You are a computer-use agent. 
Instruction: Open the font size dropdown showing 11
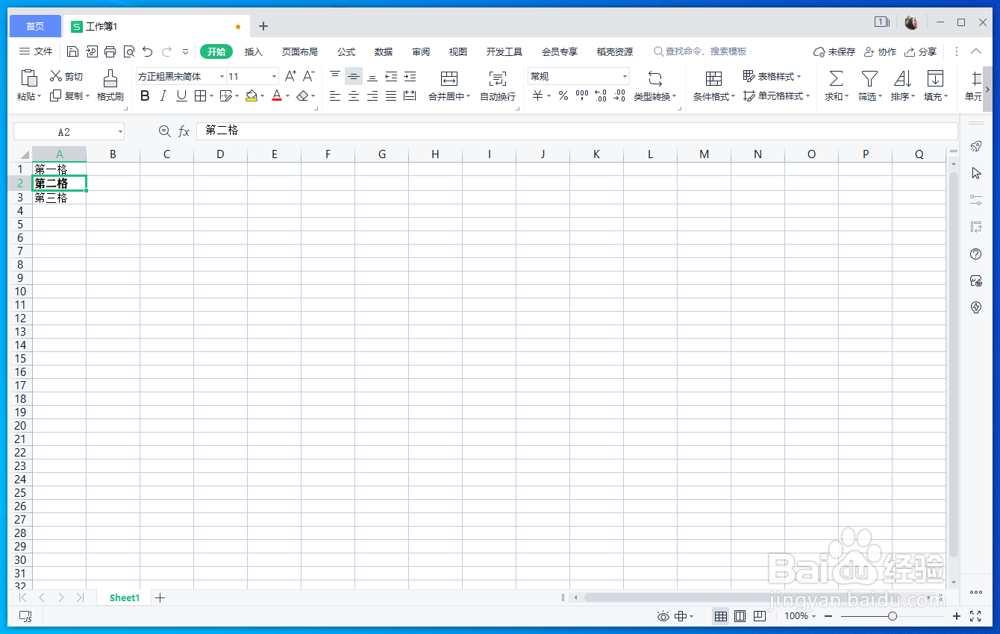[x=273, y=75]
